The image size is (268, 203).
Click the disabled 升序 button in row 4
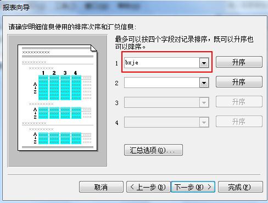(x=239, y=122)
